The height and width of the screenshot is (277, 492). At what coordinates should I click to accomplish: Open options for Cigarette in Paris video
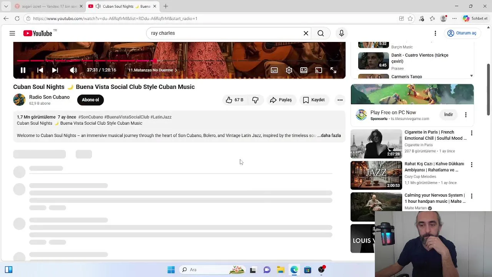click(472, 133)
